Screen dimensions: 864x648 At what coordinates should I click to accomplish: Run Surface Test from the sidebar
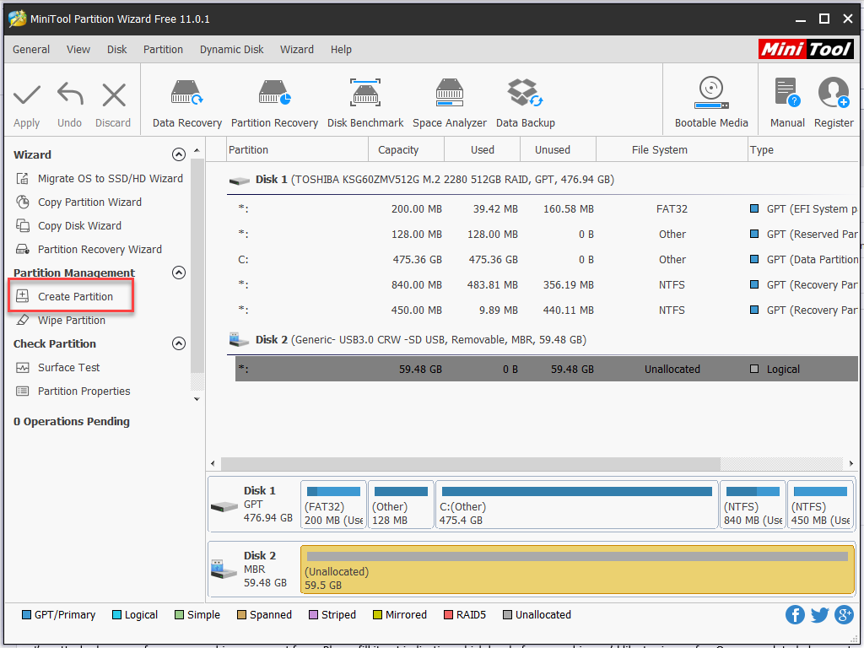click(68, 368)
